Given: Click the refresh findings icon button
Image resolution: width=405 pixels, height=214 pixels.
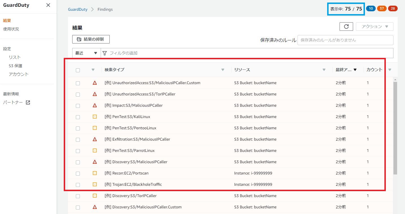Looking at the screenshot, I should point(346,27).
